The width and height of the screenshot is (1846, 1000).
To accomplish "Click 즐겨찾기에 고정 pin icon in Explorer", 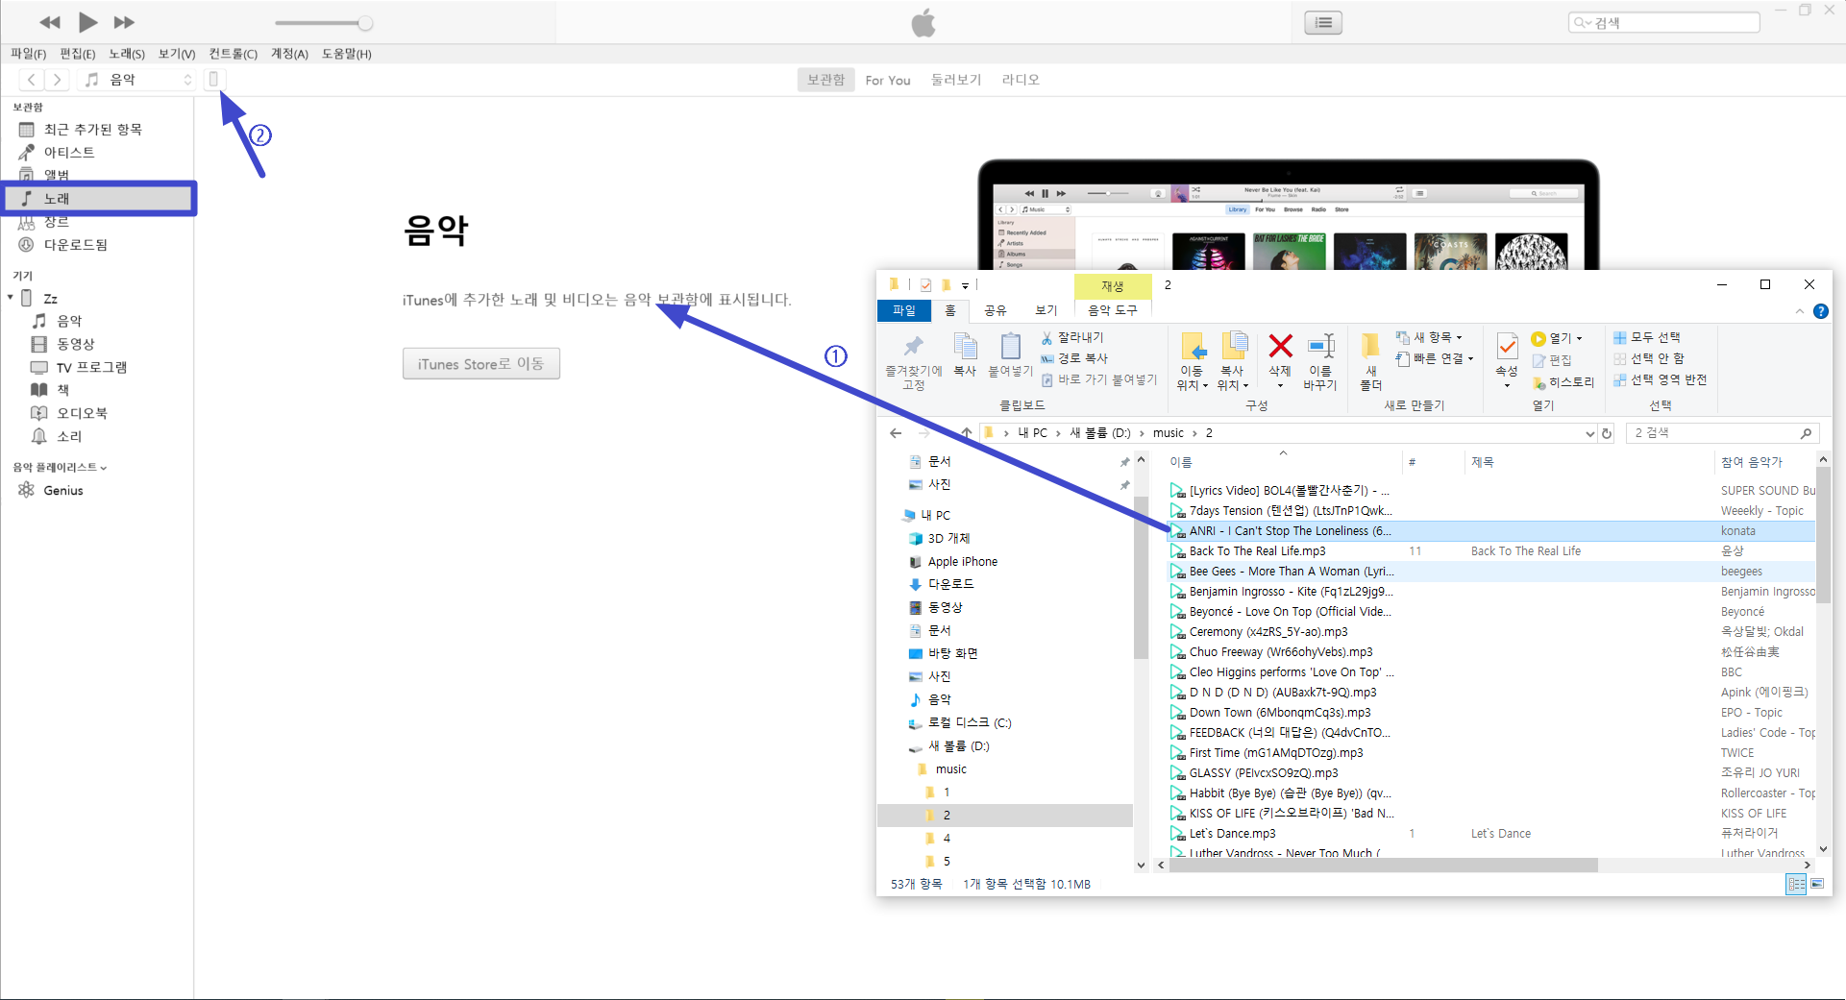I will click(x=913, y=362).
